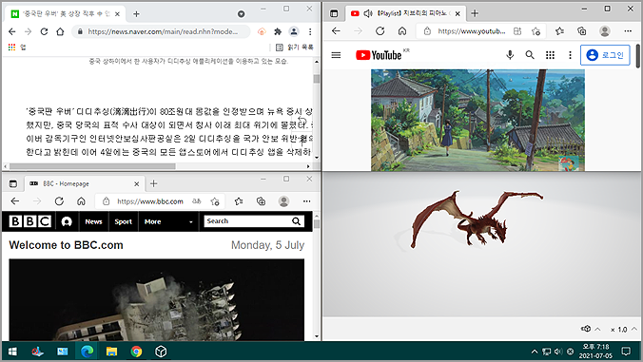Viewport: 643px width, 362px height.
Task: Close the BBC - Homepage tab
Action: (x=137, y=184)
